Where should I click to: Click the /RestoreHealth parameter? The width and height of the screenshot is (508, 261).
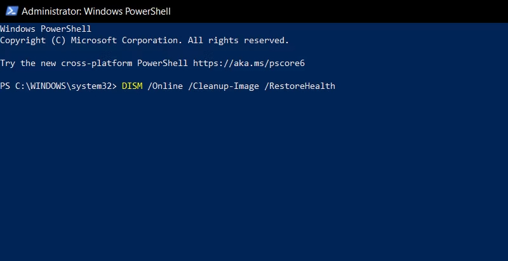[x=300, y=86]
